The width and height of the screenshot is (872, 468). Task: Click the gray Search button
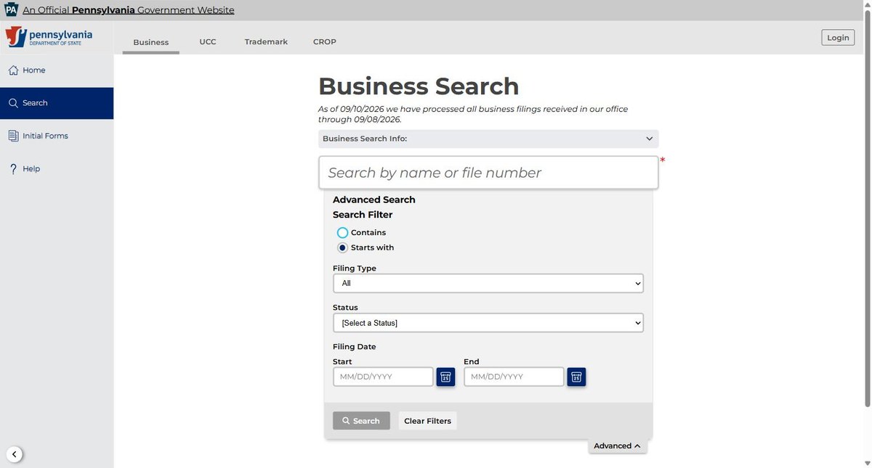[361, 421]
